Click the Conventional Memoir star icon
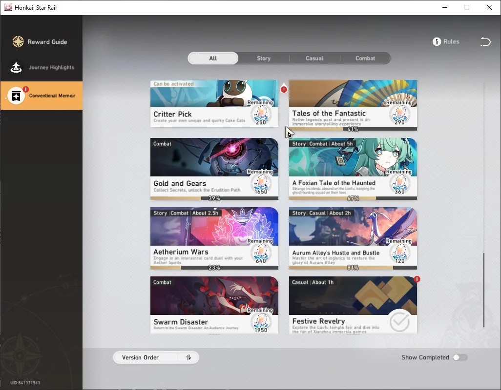 16,96
